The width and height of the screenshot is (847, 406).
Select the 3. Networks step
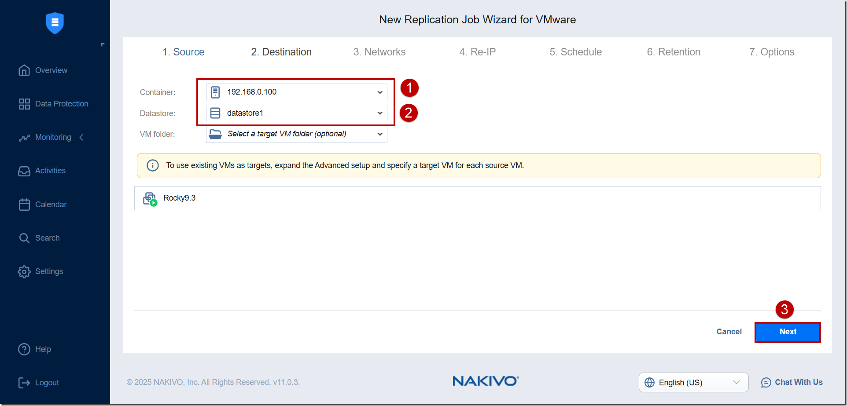(379, 52)
